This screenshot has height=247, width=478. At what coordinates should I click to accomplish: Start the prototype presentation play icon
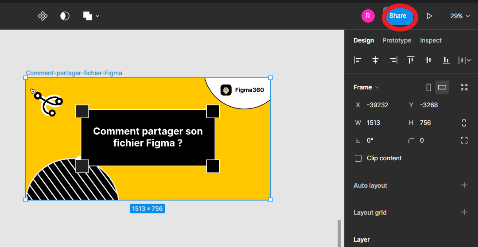[429, 16]
